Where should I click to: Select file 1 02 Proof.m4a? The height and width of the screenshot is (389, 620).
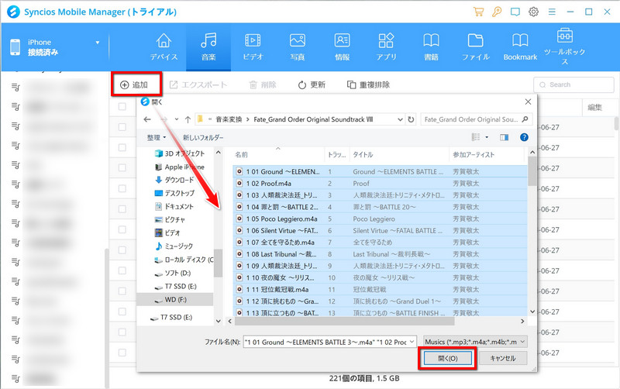(x=268, y=184)
